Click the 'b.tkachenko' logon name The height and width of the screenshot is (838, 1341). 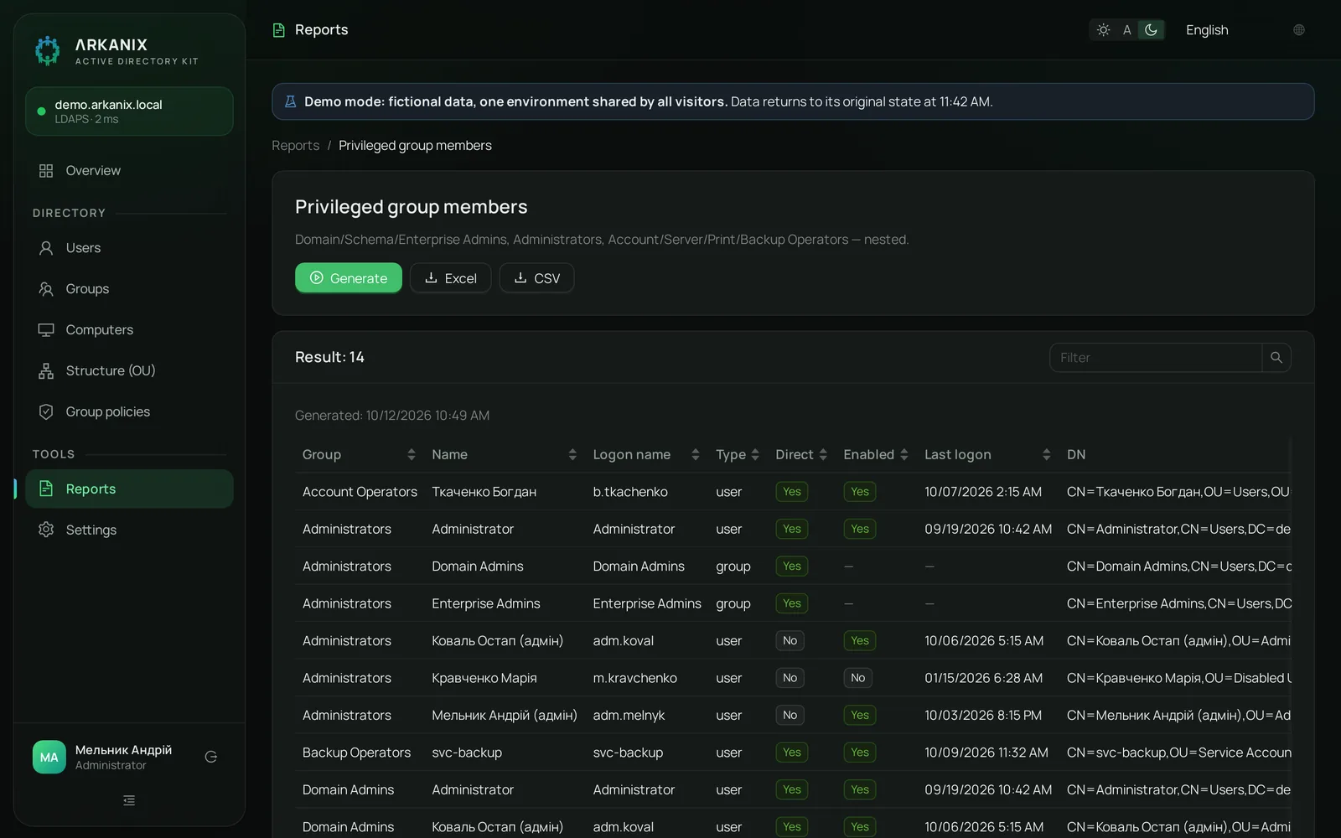tap(630, 492)
